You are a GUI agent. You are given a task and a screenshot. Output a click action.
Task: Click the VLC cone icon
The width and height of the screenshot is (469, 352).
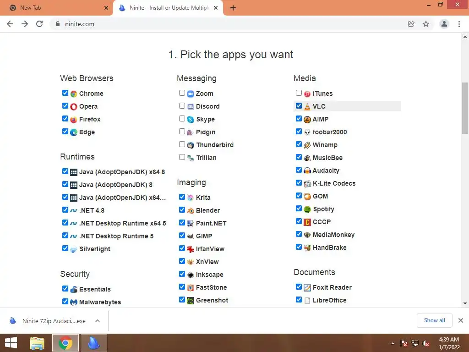(x=307, y=106)
